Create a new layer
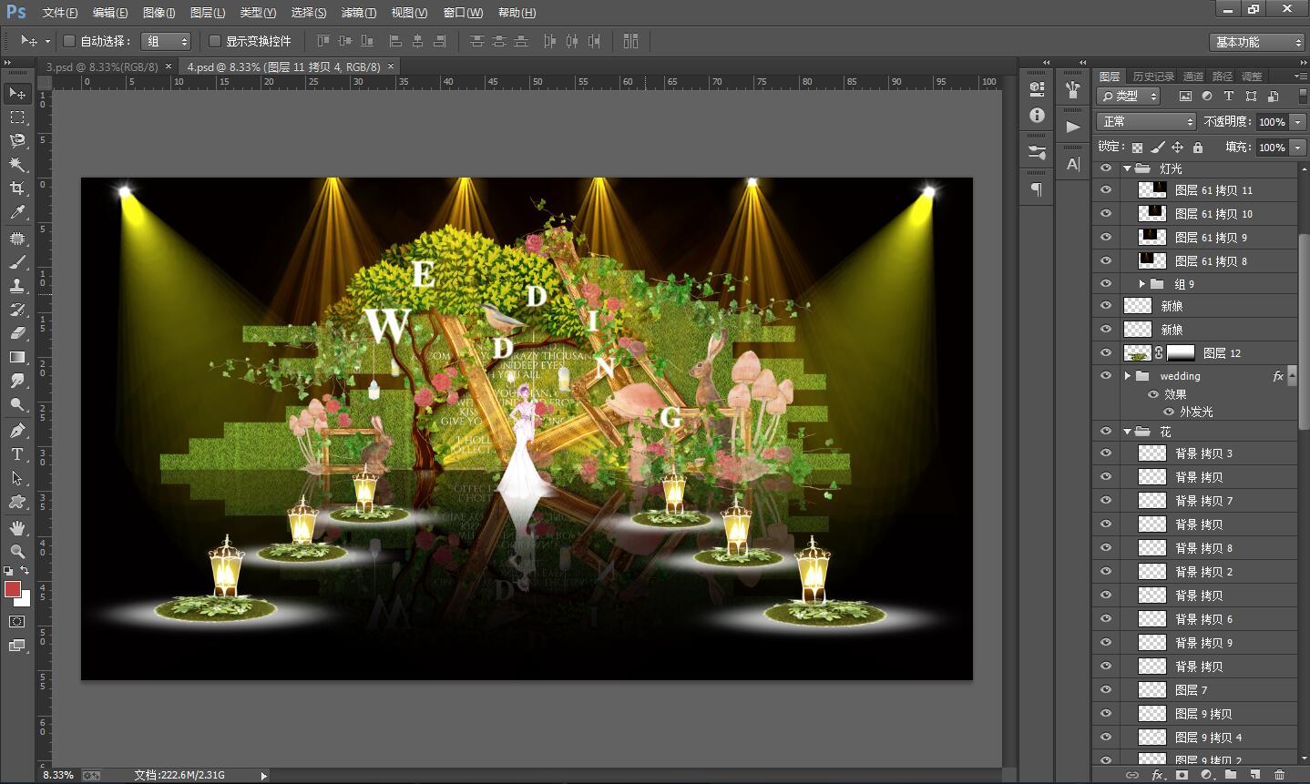1310x784 pixels. (1255, 775)
